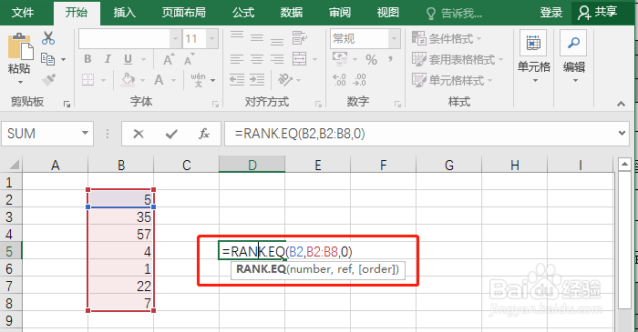638x332 pixels.
Task: Open the 单元格样式 cell styles menu
Action: tap(452, 80)
